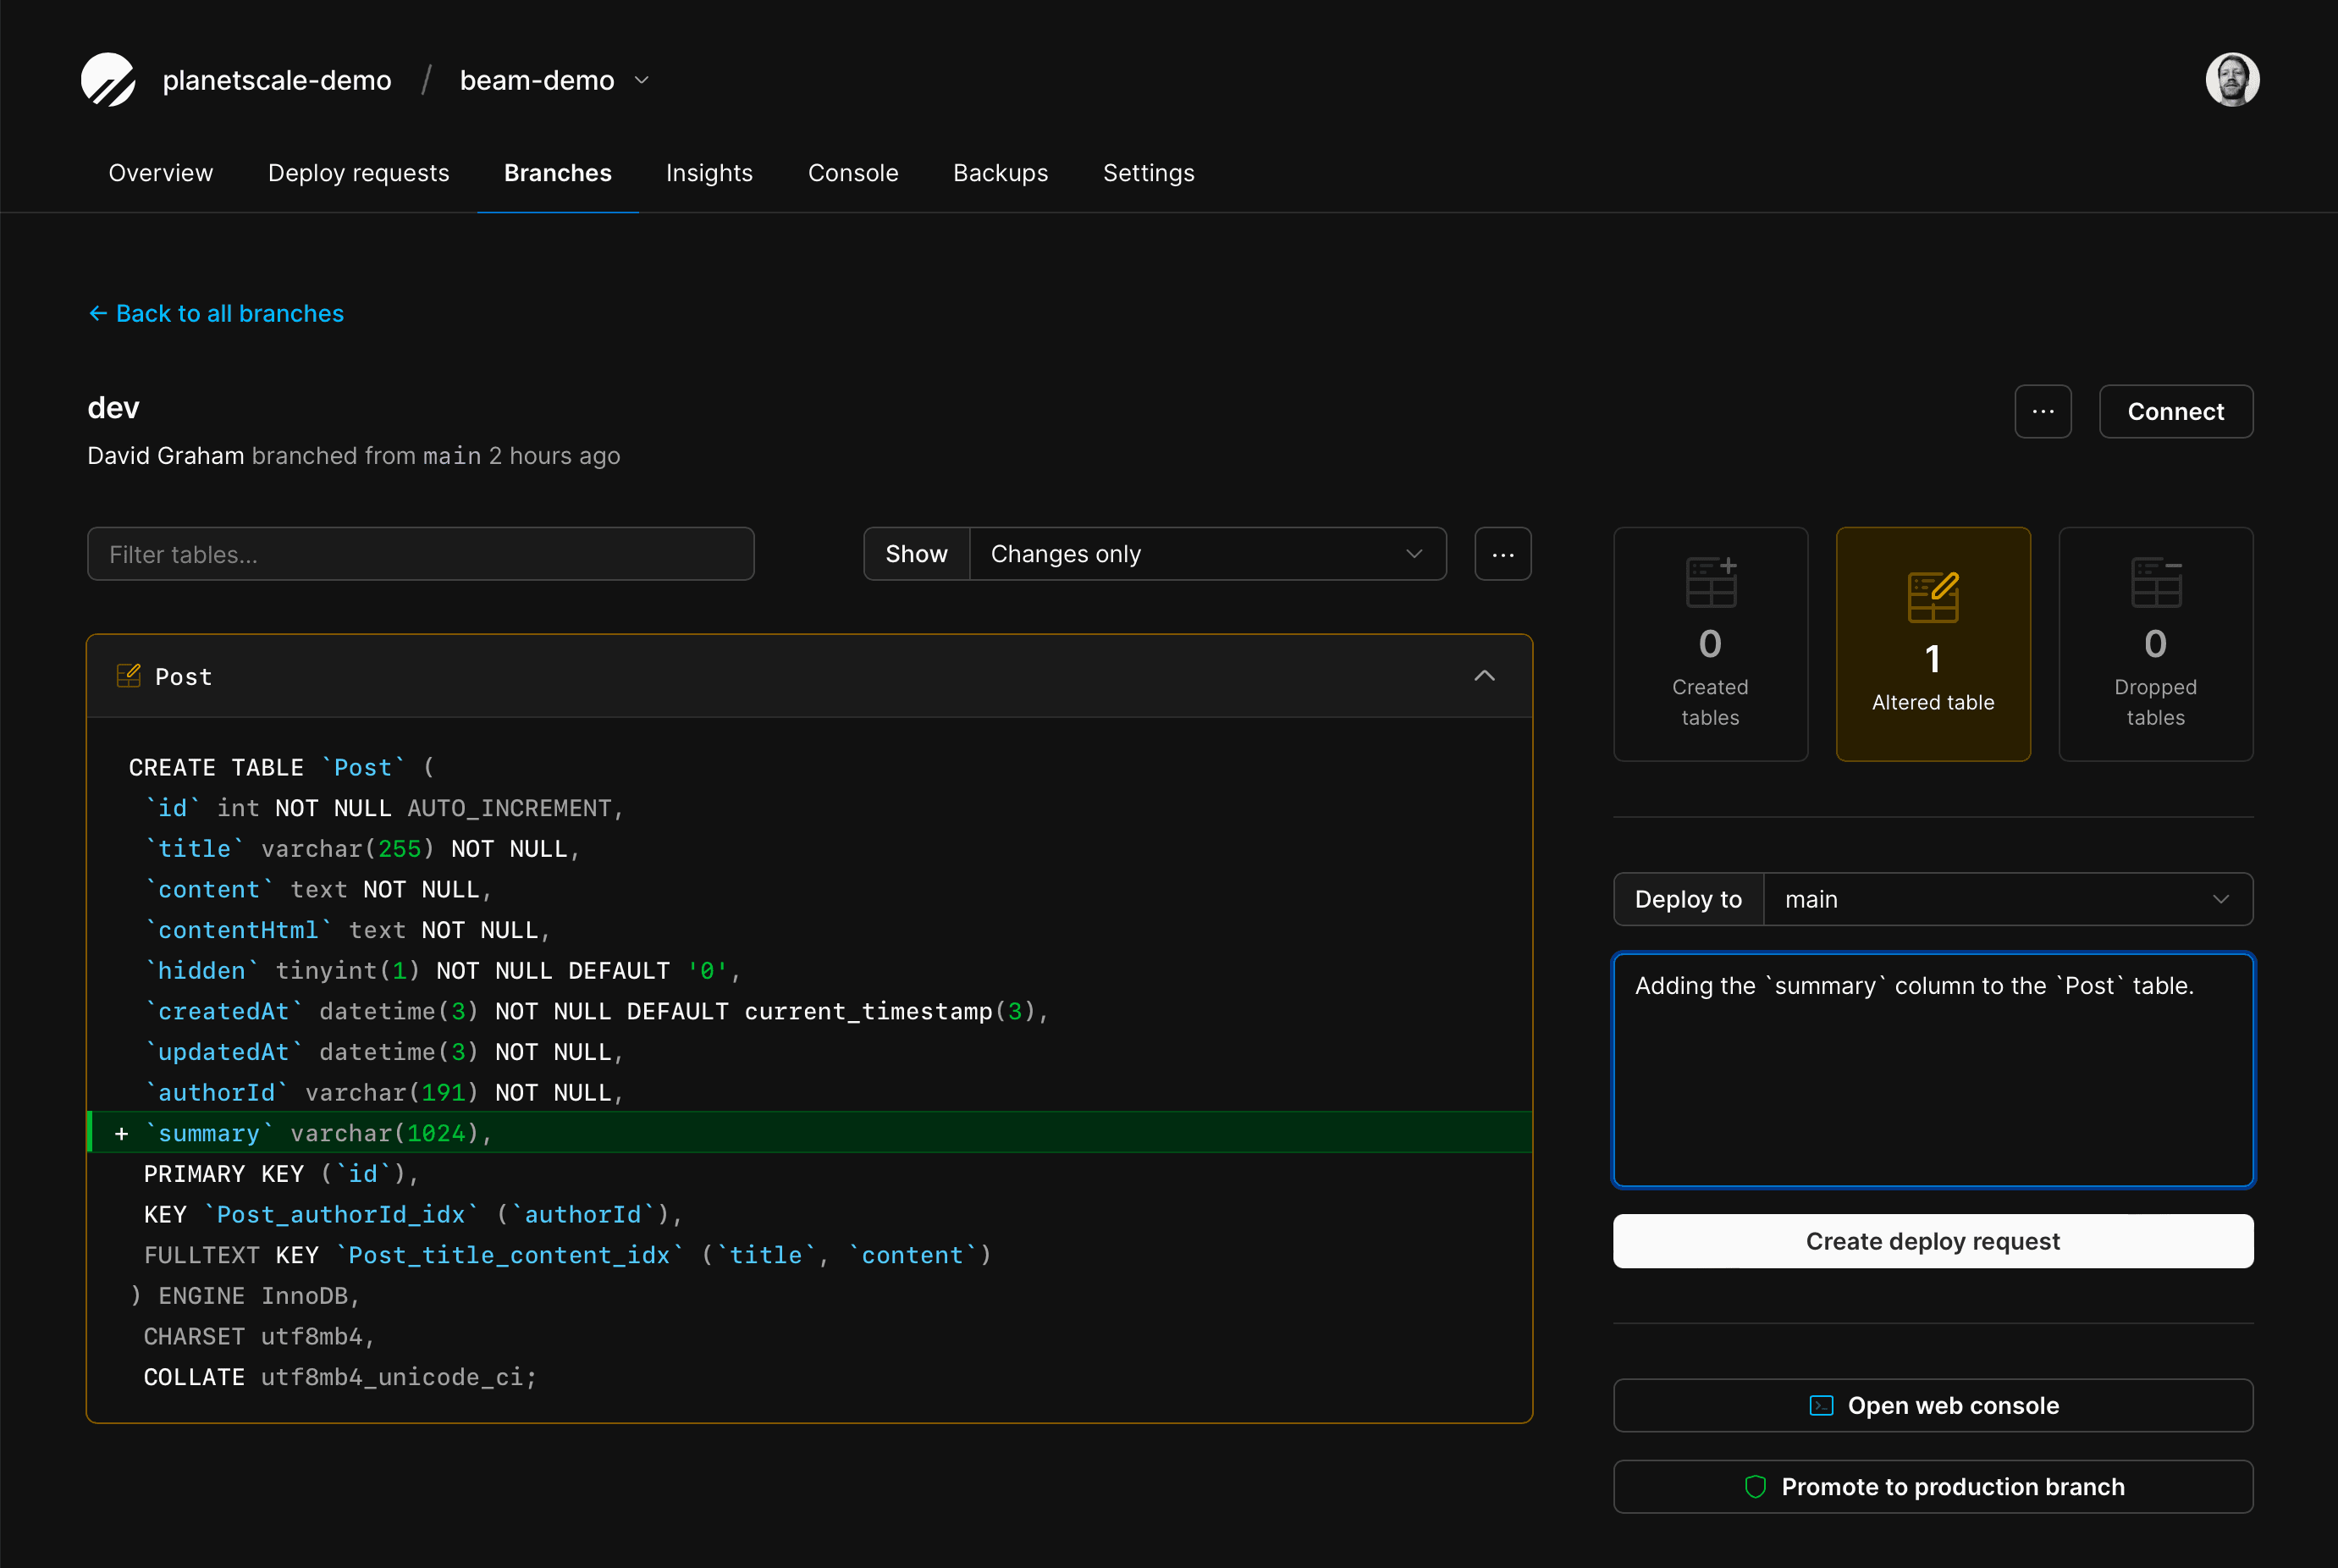Click the Connect button
This screenshot has height=1568, width=2338.
coord(2175,411)
